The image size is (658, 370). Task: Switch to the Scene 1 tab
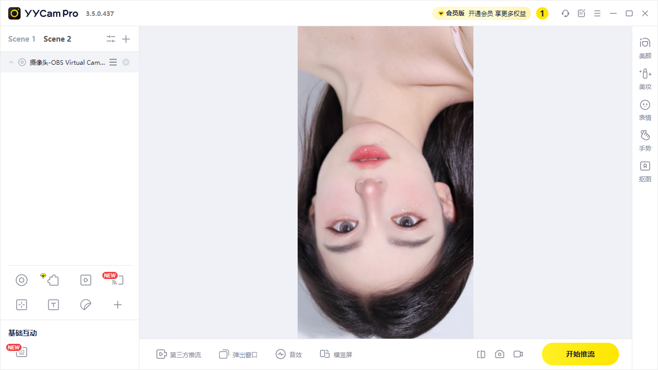click(x=22, y=39)
